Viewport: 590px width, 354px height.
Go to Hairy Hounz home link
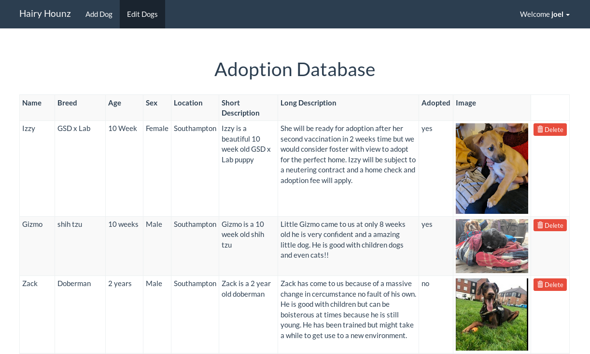pos(45,14)
